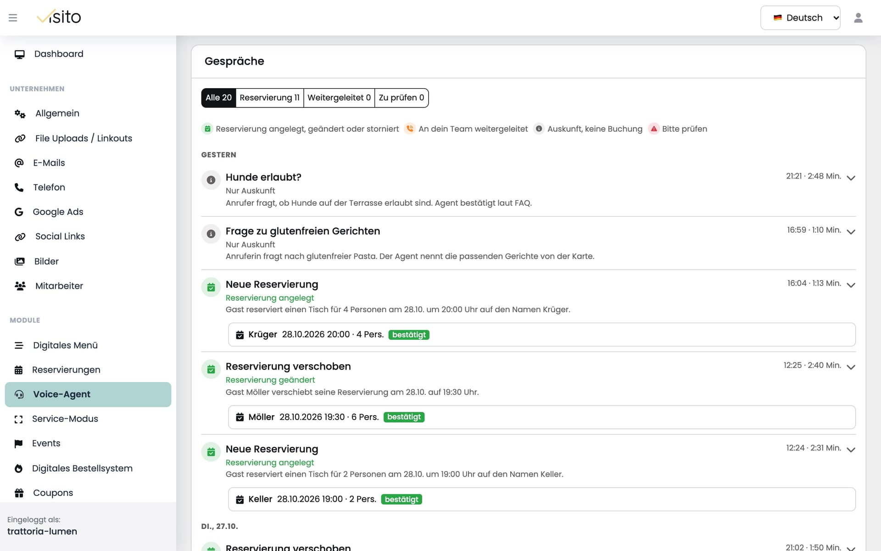Expand the 12:24 Neue Reservierung entry
Image resolution: width=881 pixels, height=551 pixels.
(x=851, y=450)
